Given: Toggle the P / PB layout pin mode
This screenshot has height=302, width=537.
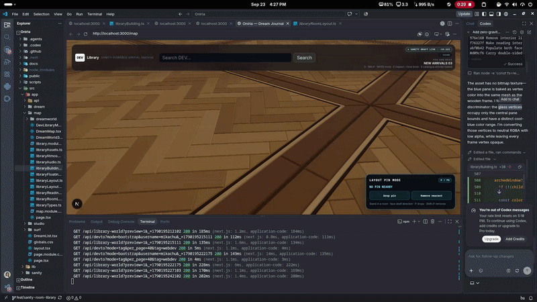Looking at the screenshot, I should [445, 180].
